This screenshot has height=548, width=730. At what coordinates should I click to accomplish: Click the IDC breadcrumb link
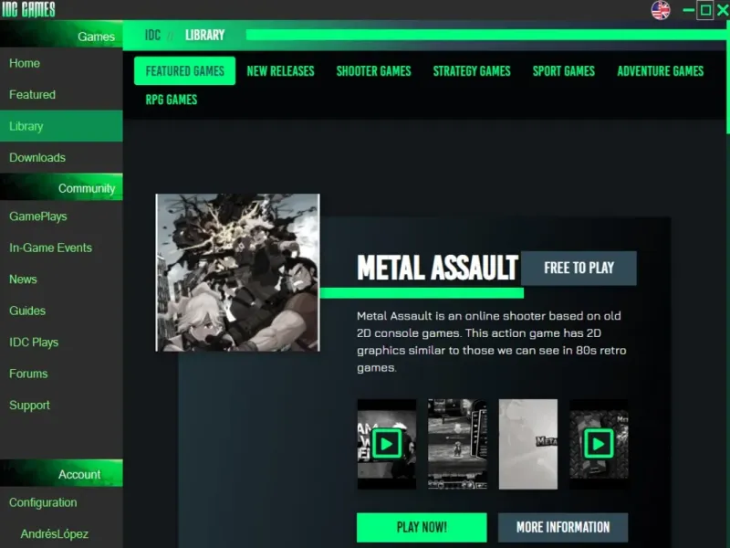coord(152,35)
